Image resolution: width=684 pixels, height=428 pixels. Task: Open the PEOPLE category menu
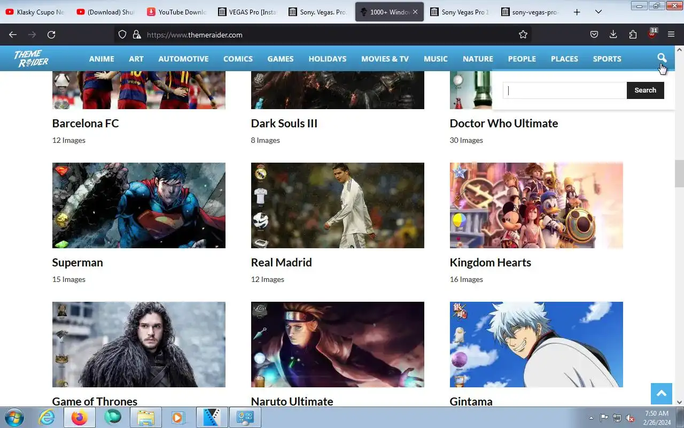(x=522, y=59)
